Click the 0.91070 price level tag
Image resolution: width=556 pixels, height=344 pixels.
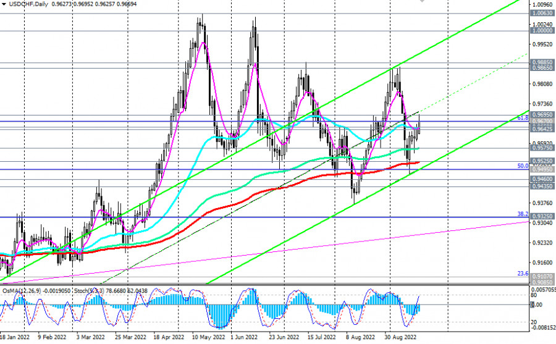[x=541, y=277]
